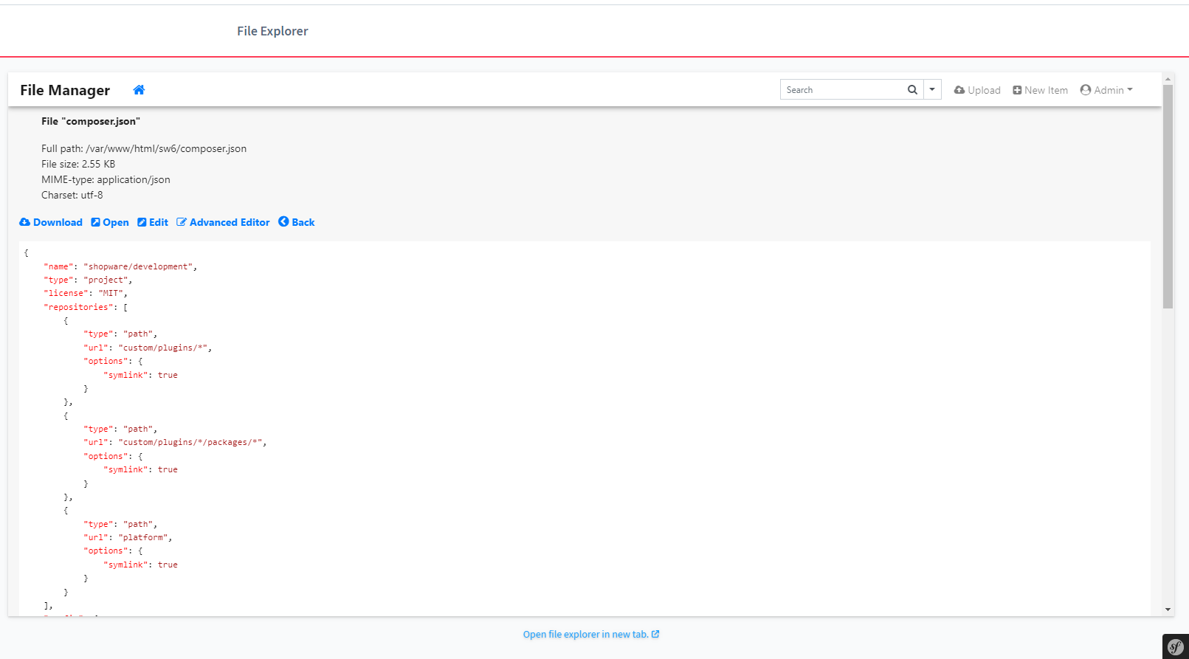Click the File "composer.json" heading
The image size is (1189, 659).
[91, 121]
